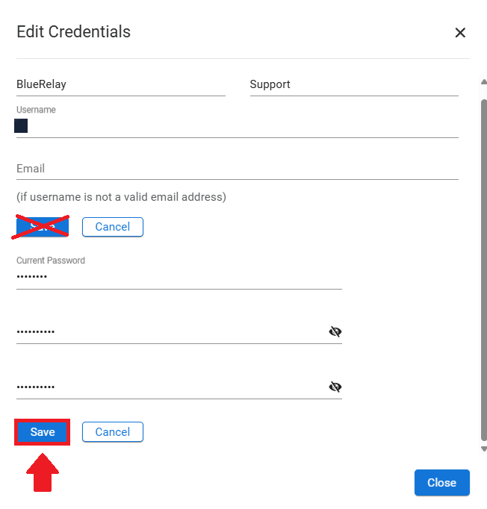The width and height of the screenshot is (487, 509).
Task: Click Cancel beside the highlighted Save button
Action: tap(113, 431)
